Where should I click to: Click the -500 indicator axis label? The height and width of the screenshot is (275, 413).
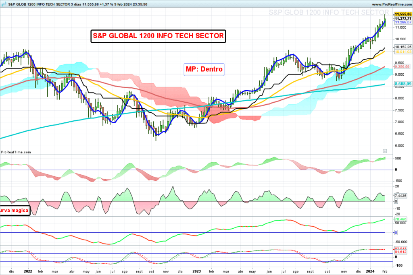pyautogui.click(x=398, y=181)
